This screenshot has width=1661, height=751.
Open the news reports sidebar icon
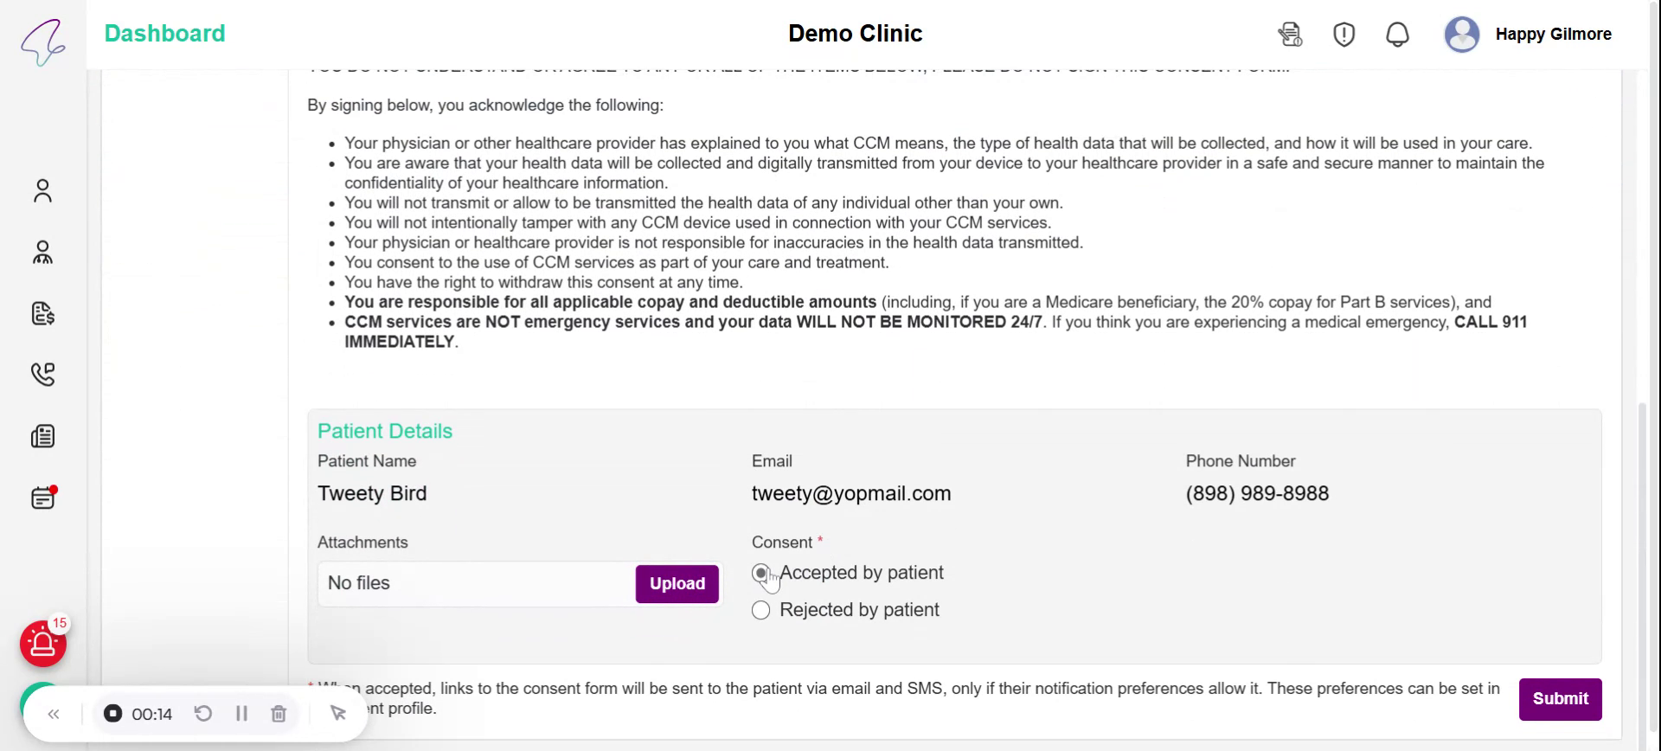[42, 436]
